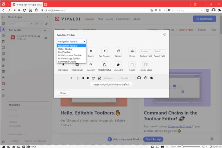Screen dimensions: 222x148
Task: Open the Forum link on the Vivaldi page
Action: coord(202,30)
